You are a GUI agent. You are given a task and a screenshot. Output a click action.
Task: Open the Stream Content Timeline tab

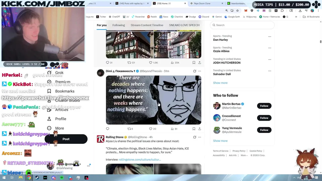pyautogui.click(x=147, y=25)
